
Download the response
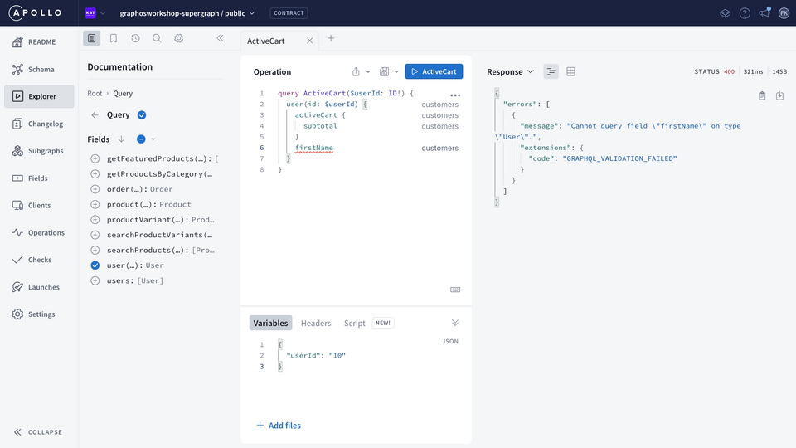pos(779,95)
